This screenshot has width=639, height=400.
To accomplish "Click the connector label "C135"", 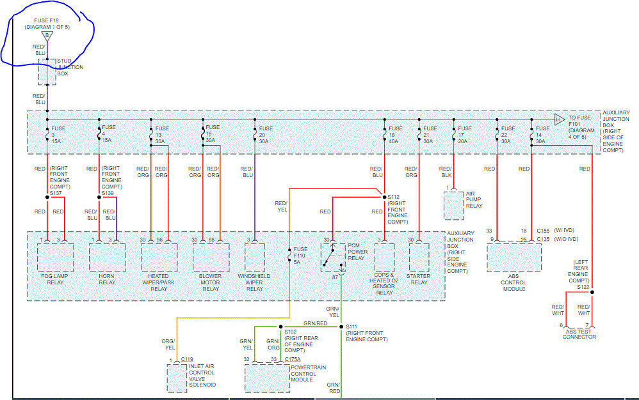I will [x=543, y=239].
